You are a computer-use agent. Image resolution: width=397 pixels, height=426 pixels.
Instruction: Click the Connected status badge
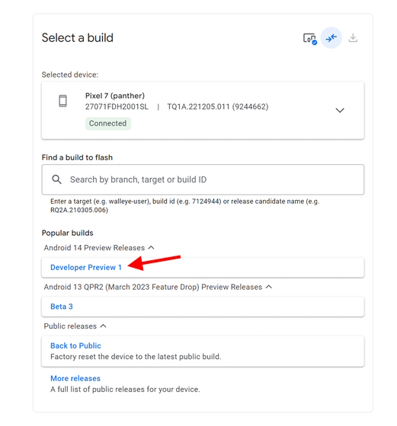[x=107, y=123]
